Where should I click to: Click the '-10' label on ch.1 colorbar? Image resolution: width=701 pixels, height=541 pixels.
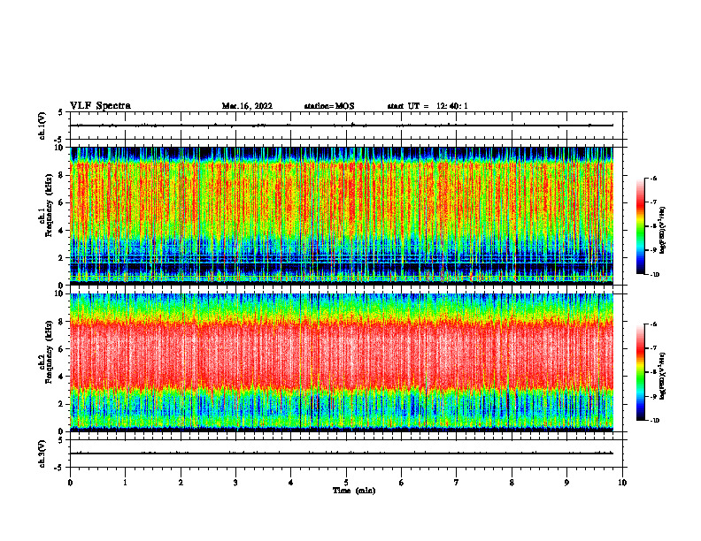(655, 275)
